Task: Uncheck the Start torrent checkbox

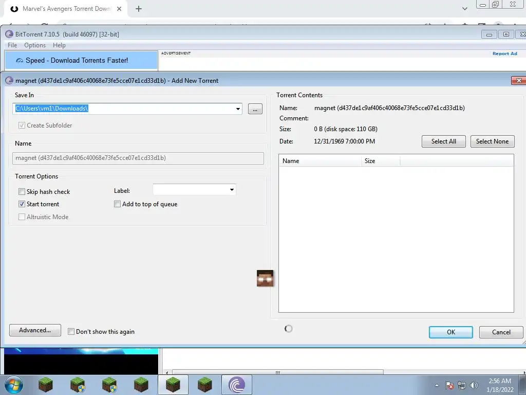Action: [x=22, y=204]
